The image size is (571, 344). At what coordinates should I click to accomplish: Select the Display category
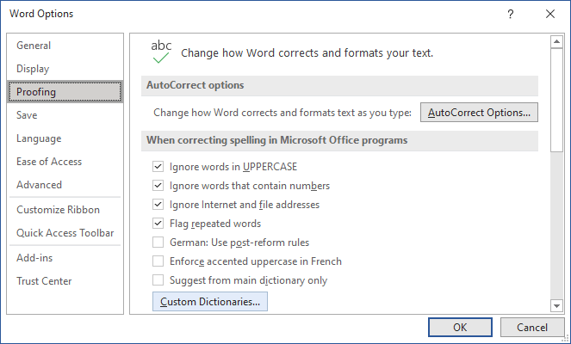[x=65, y=69]
